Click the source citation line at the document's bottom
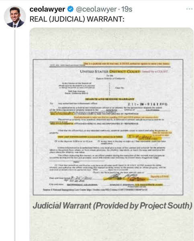 [95, 190]
